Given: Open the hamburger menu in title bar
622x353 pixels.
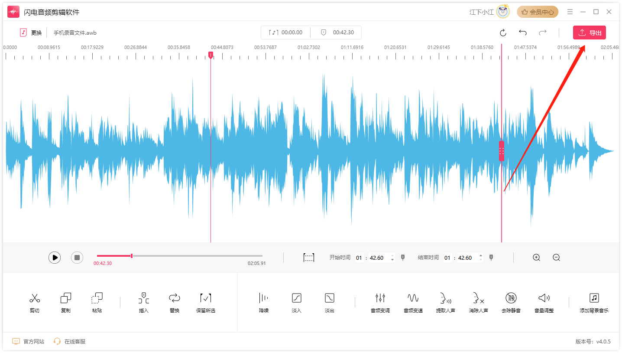Looking at the screenshot, I should (570, 12).
